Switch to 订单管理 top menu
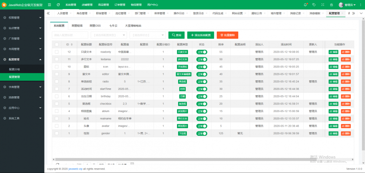365x173 pixels. (x=120, y=5)
